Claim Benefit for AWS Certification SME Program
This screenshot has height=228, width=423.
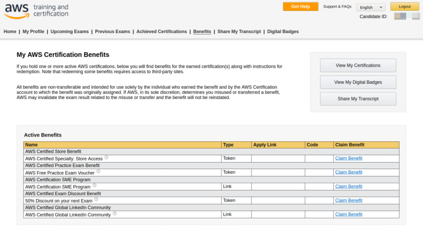point(349,187)
